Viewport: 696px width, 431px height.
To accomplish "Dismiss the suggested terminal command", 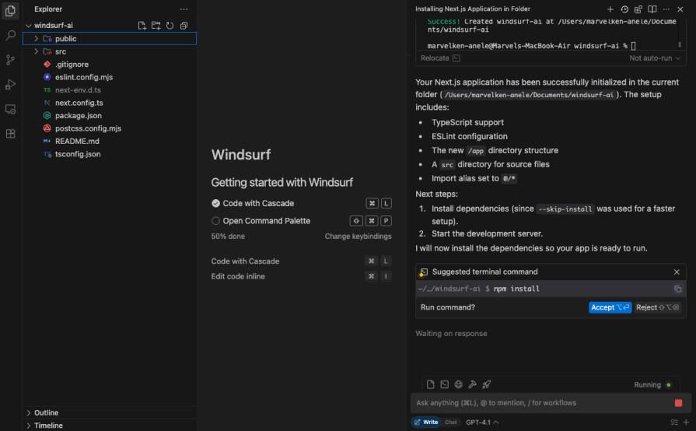I will click(x=677, y=272).
